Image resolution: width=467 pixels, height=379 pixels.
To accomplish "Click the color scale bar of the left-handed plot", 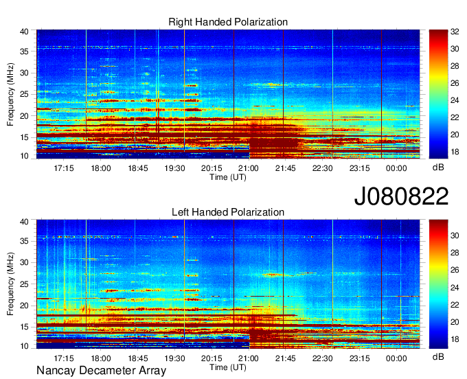I will point(438,284).
